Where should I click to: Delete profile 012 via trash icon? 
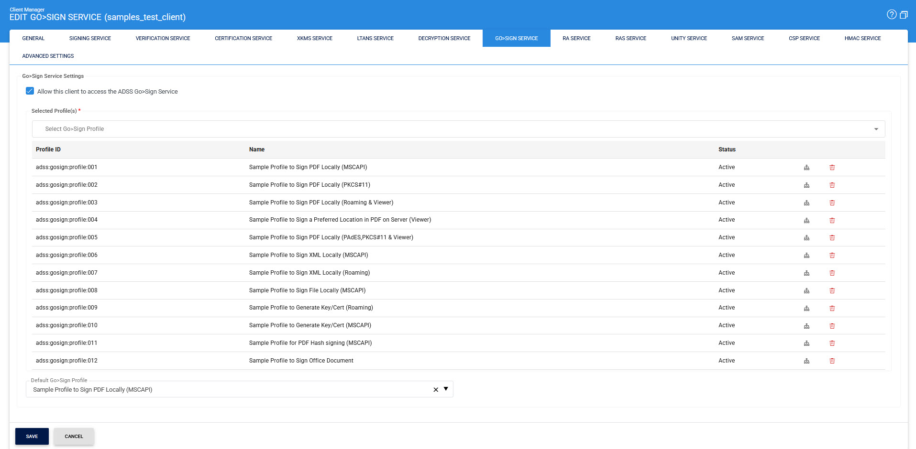click(832, 361)
